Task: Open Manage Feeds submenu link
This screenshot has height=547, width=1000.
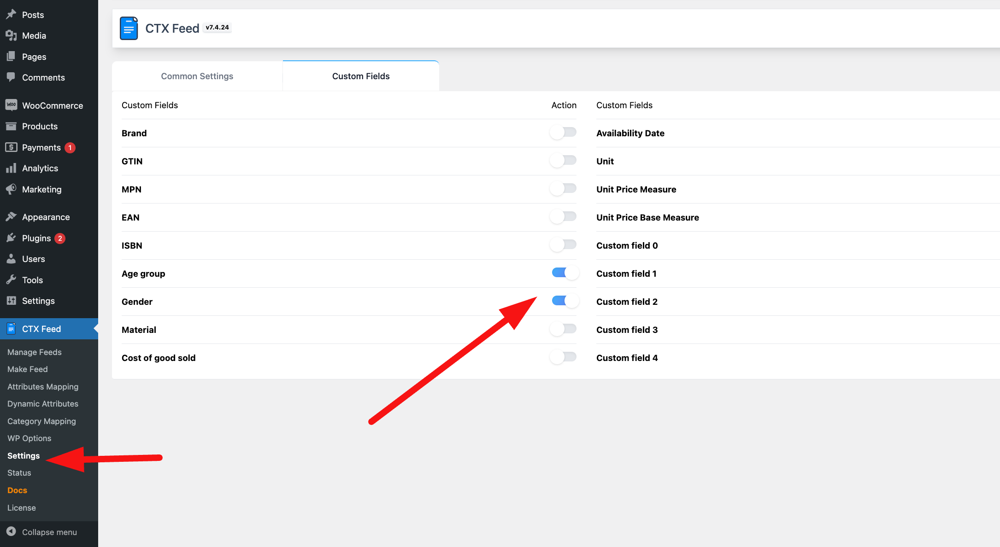Action: click(x=35, y=352)
